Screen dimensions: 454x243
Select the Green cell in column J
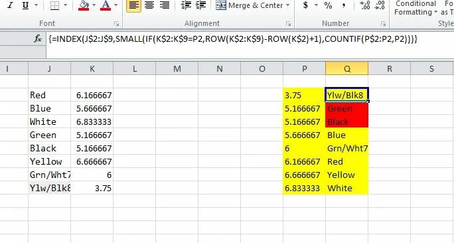(x=49, y=135)
